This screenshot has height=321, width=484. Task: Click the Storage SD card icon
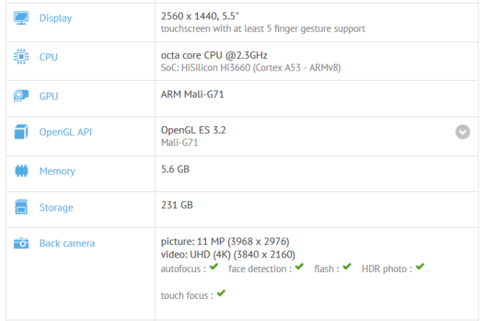point(21,207)
